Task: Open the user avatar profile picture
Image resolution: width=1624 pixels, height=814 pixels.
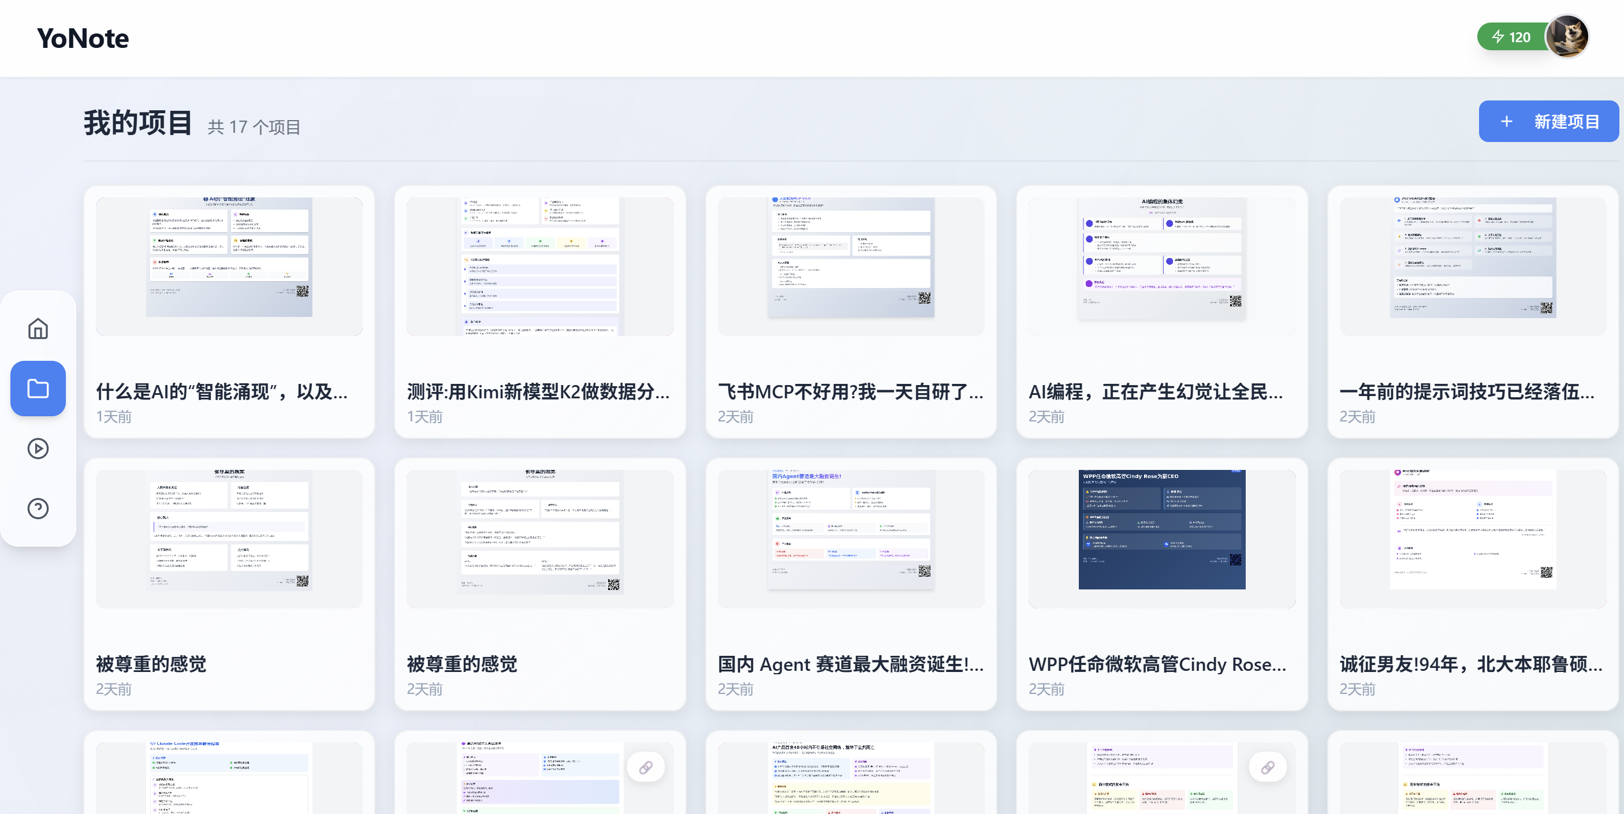Action: 1568,36
